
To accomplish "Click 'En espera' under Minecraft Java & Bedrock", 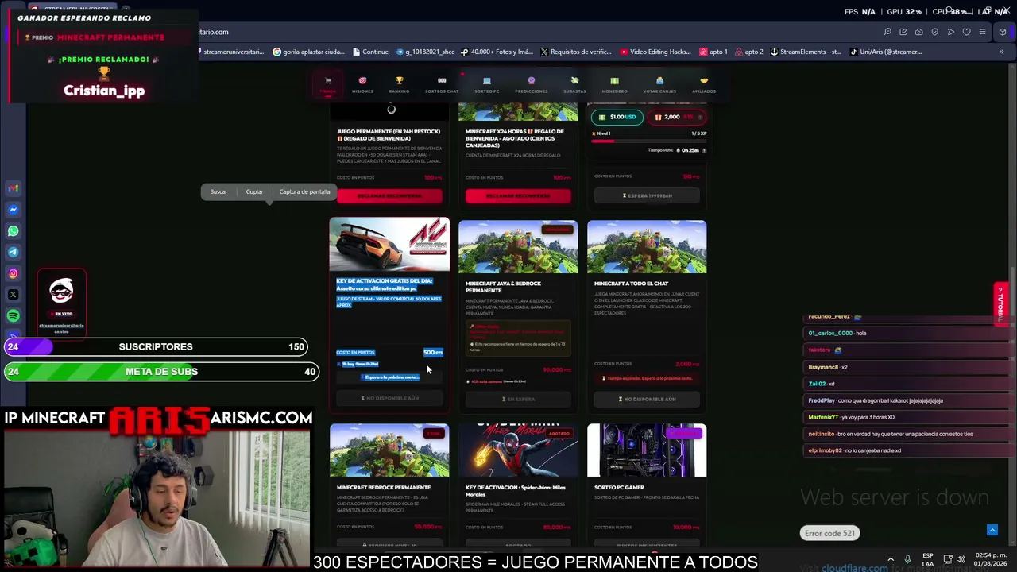I will (x=518, y=399).
